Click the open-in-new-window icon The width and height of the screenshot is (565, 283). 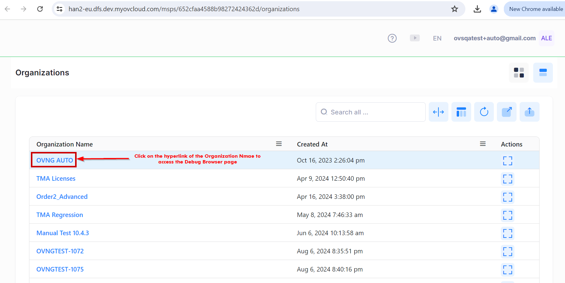(x=507, y=112)
